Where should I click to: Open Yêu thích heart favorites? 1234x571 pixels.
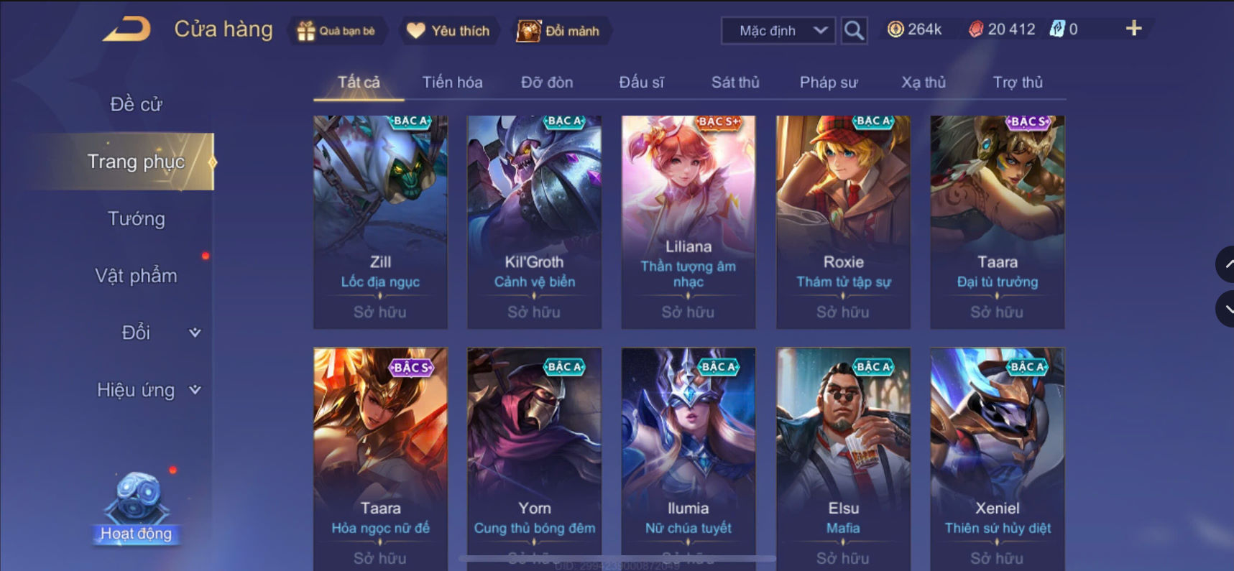[x=416, y=31]
